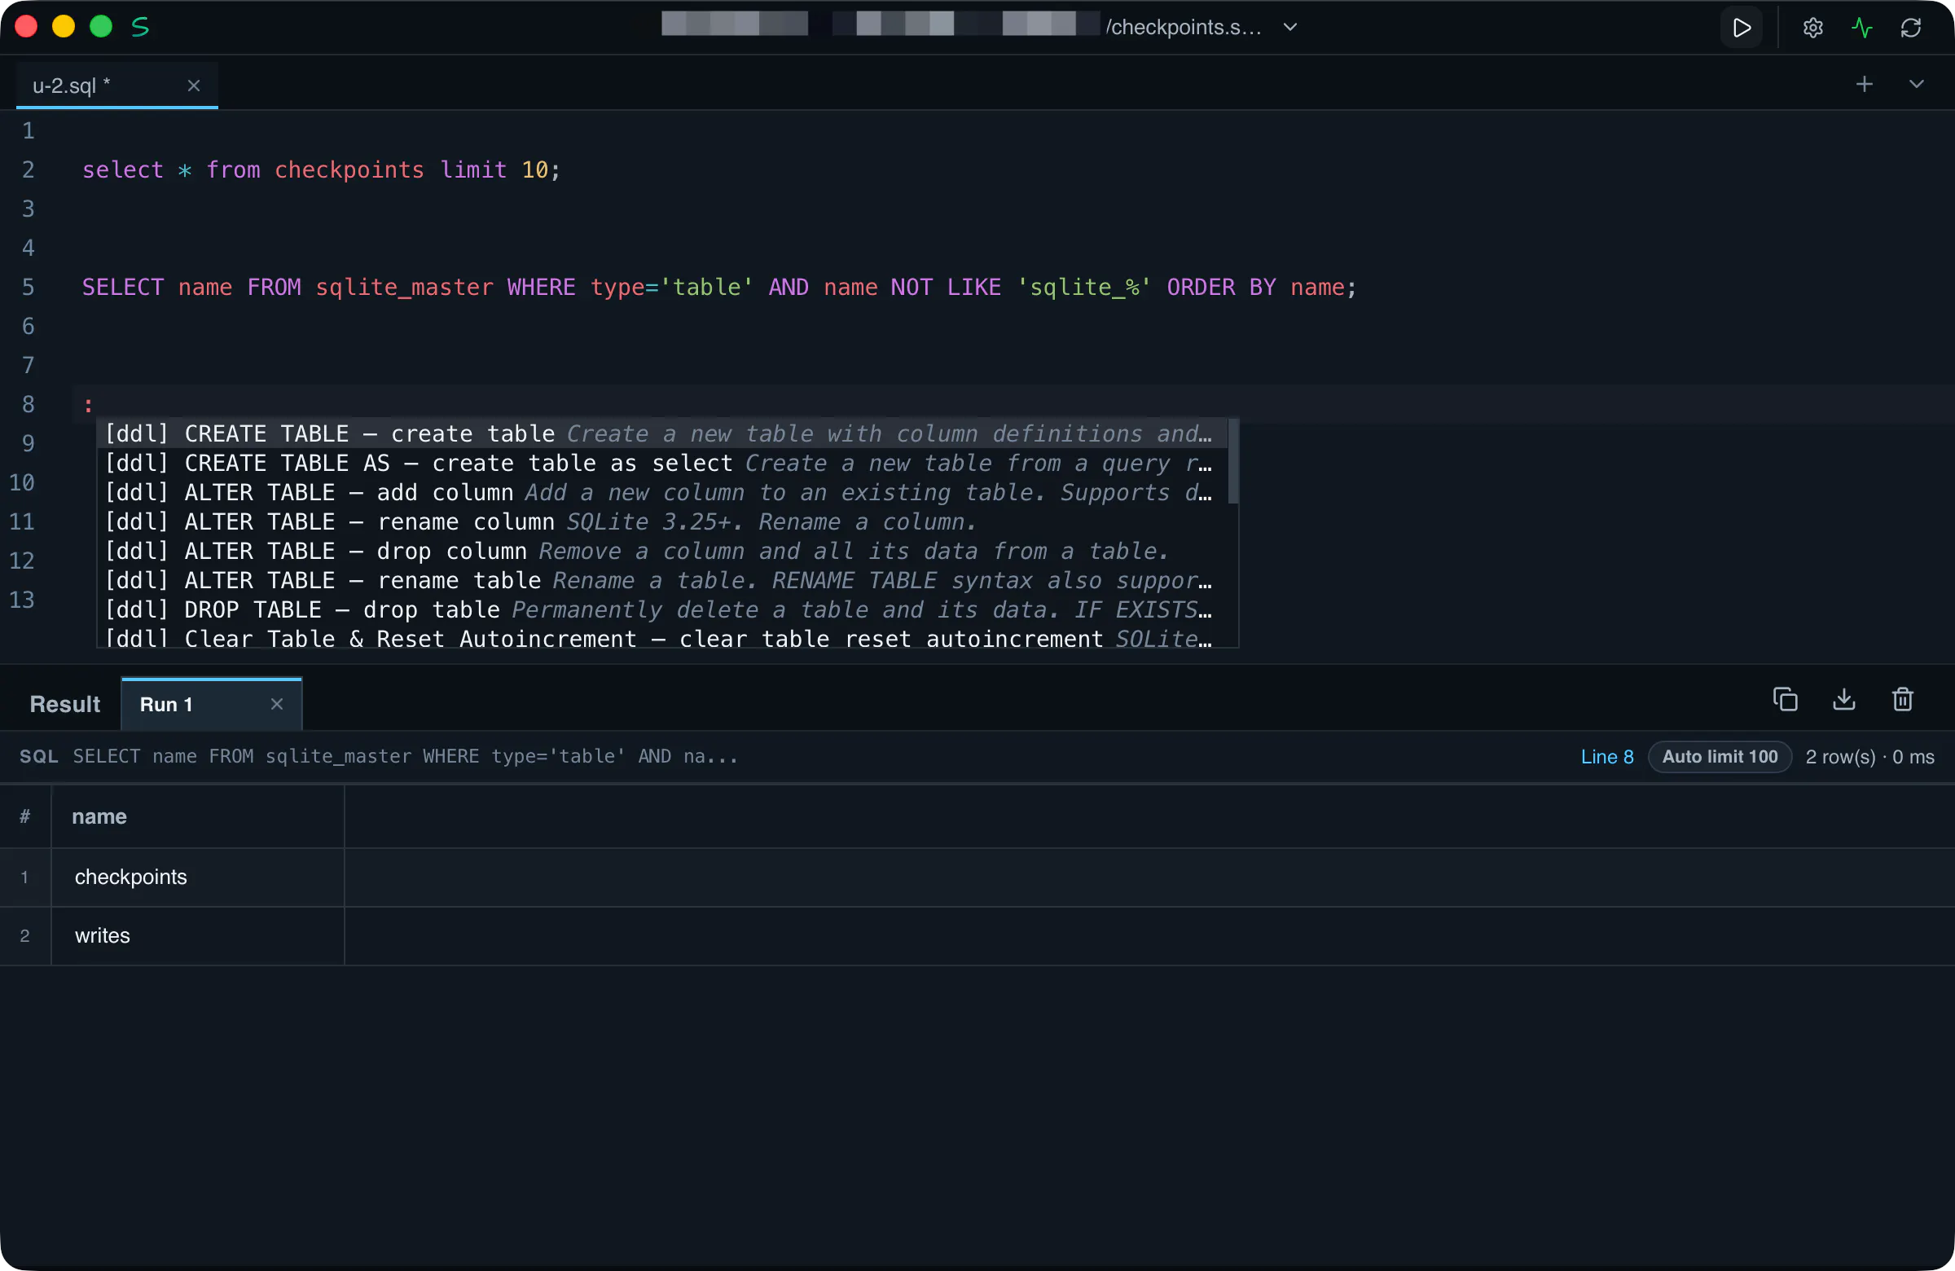Pick ALTER TABLE rename column suggestion
This screenshot has height=1271, width=1955.
662,521
